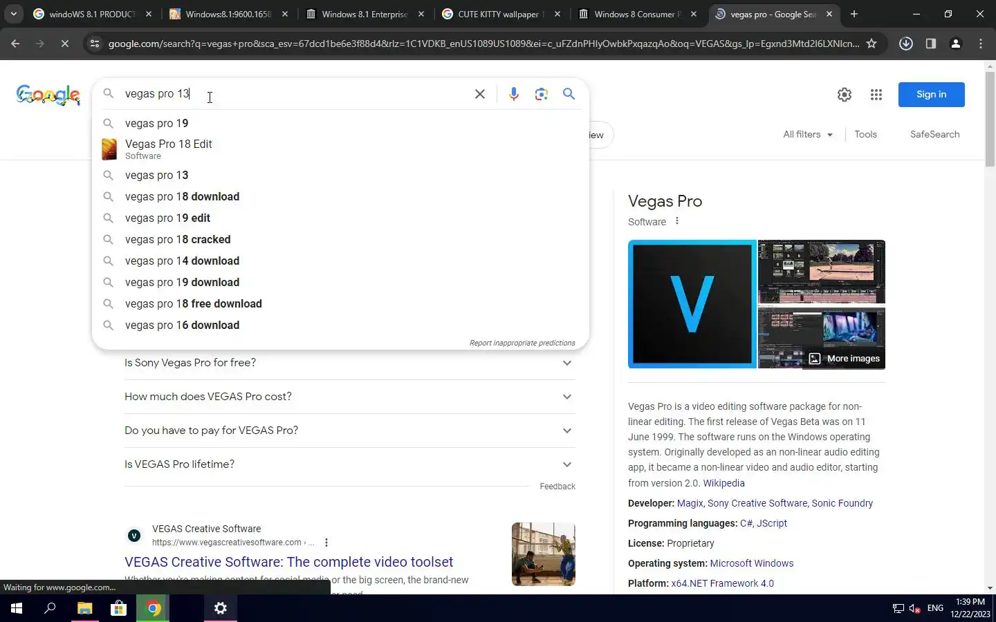
Task: Expand 'How much does VEGAS Pro cost?'
Action: (x=349, y=397)
